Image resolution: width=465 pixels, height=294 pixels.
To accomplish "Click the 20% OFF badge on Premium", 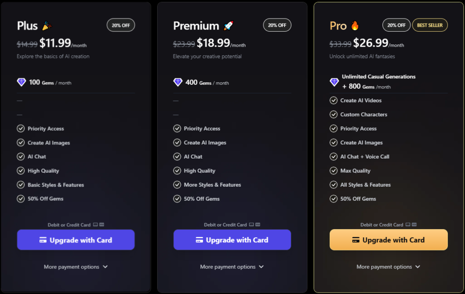I will pyautogui.click(x=277, y=25).
